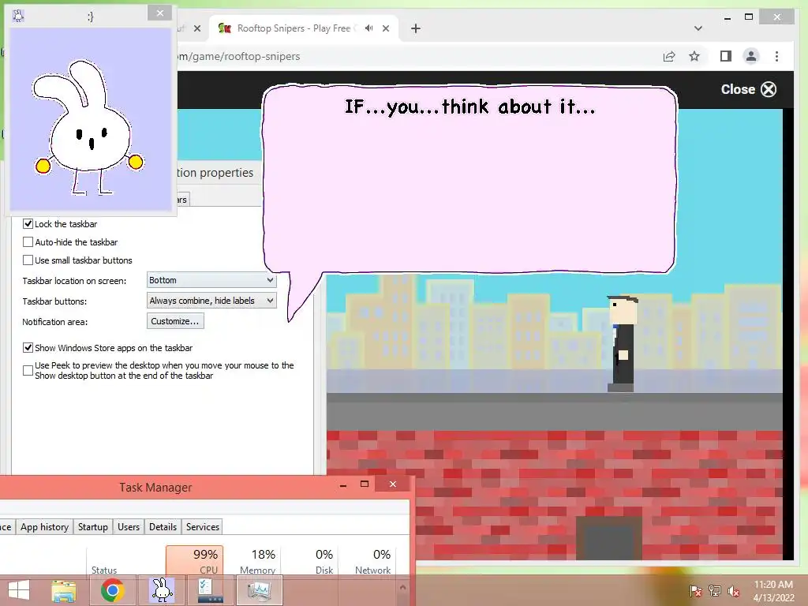Image resolution: width=808 pixels, height=606 pixels.
Task: Close the Rooftop Snipers tab
Action: (386, 29)
